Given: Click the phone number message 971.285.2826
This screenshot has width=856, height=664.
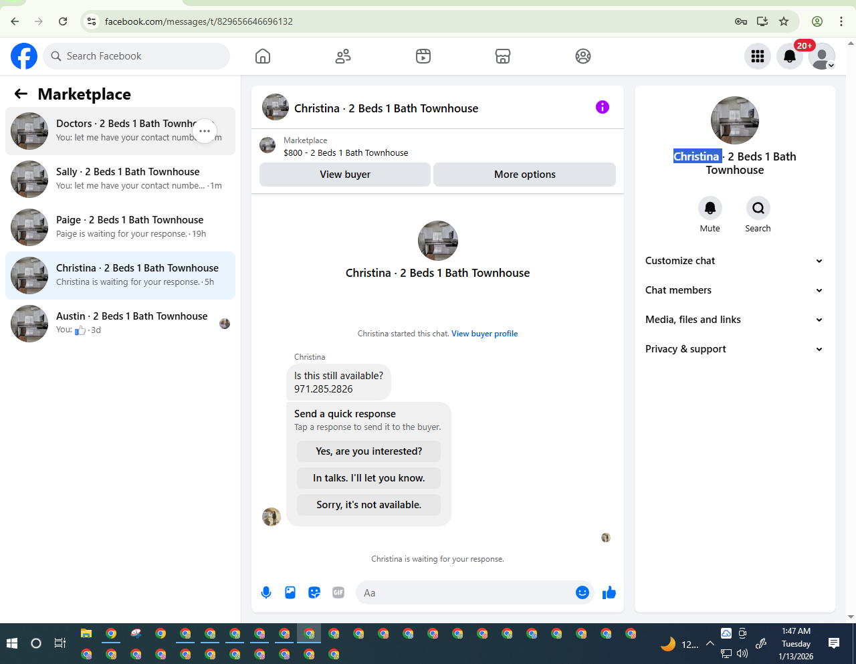Looking at the screenshot, I should tap(324, 389).
